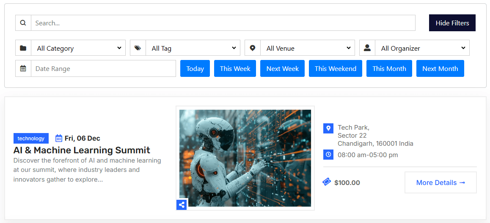Click the share icon on event image
Viewport: 490px width, 223px height.
click(182, 205)
